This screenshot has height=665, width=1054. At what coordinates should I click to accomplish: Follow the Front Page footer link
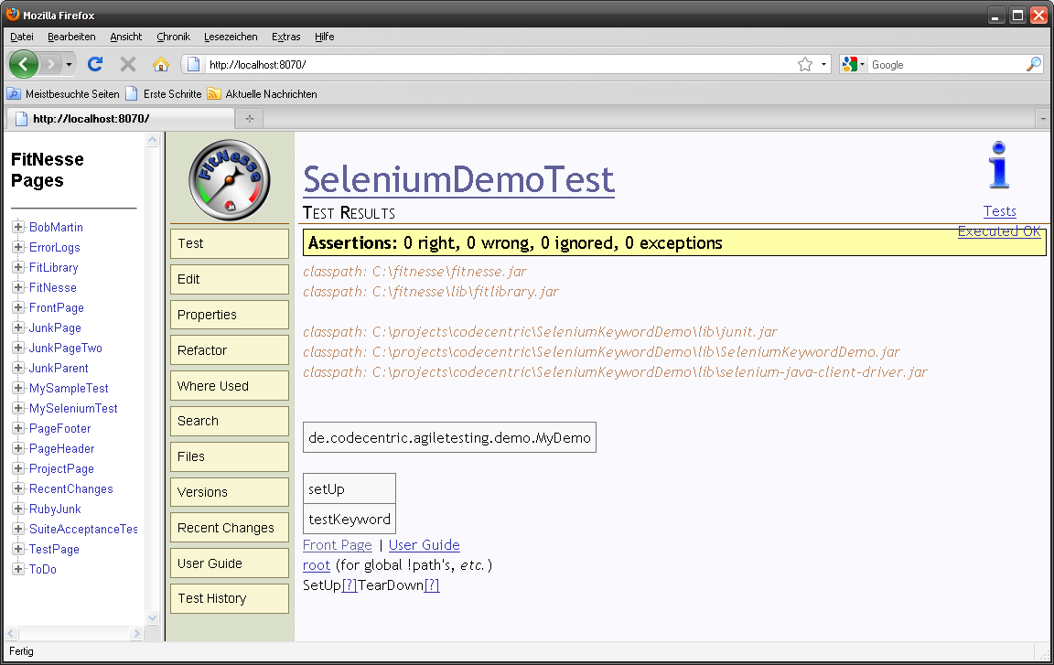(338, 545)
